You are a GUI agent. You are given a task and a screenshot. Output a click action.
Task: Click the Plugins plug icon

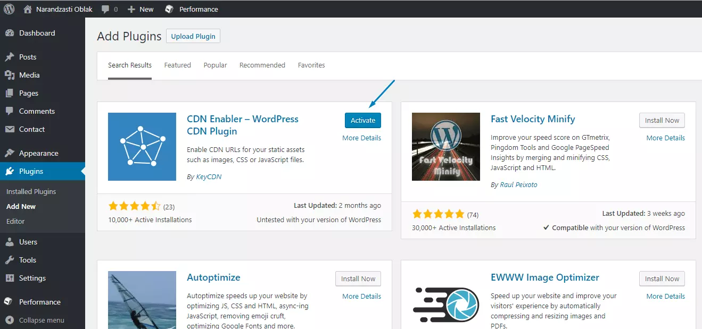pyautogui.click(x=10, y=171)
